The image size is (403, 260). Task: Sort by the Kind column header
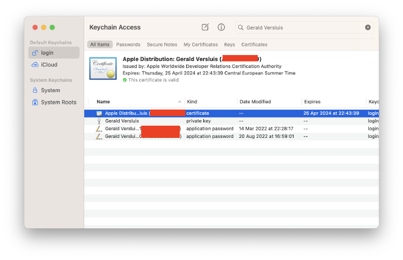(192, 102)
